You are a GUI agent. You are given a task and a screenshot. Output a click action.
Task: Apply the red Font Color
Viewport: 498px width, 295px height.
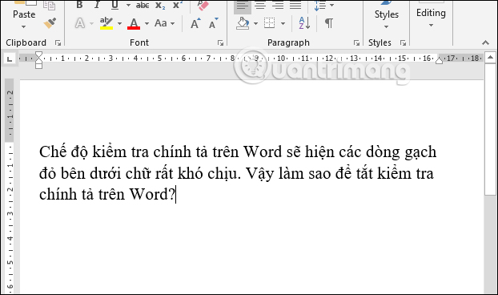tap(134, 23)
